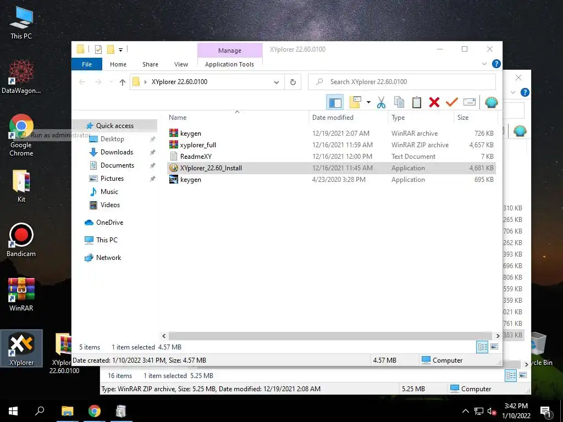563x422 pixels.
Task: Open the notification center icon
Action: (x=545, y=412)
